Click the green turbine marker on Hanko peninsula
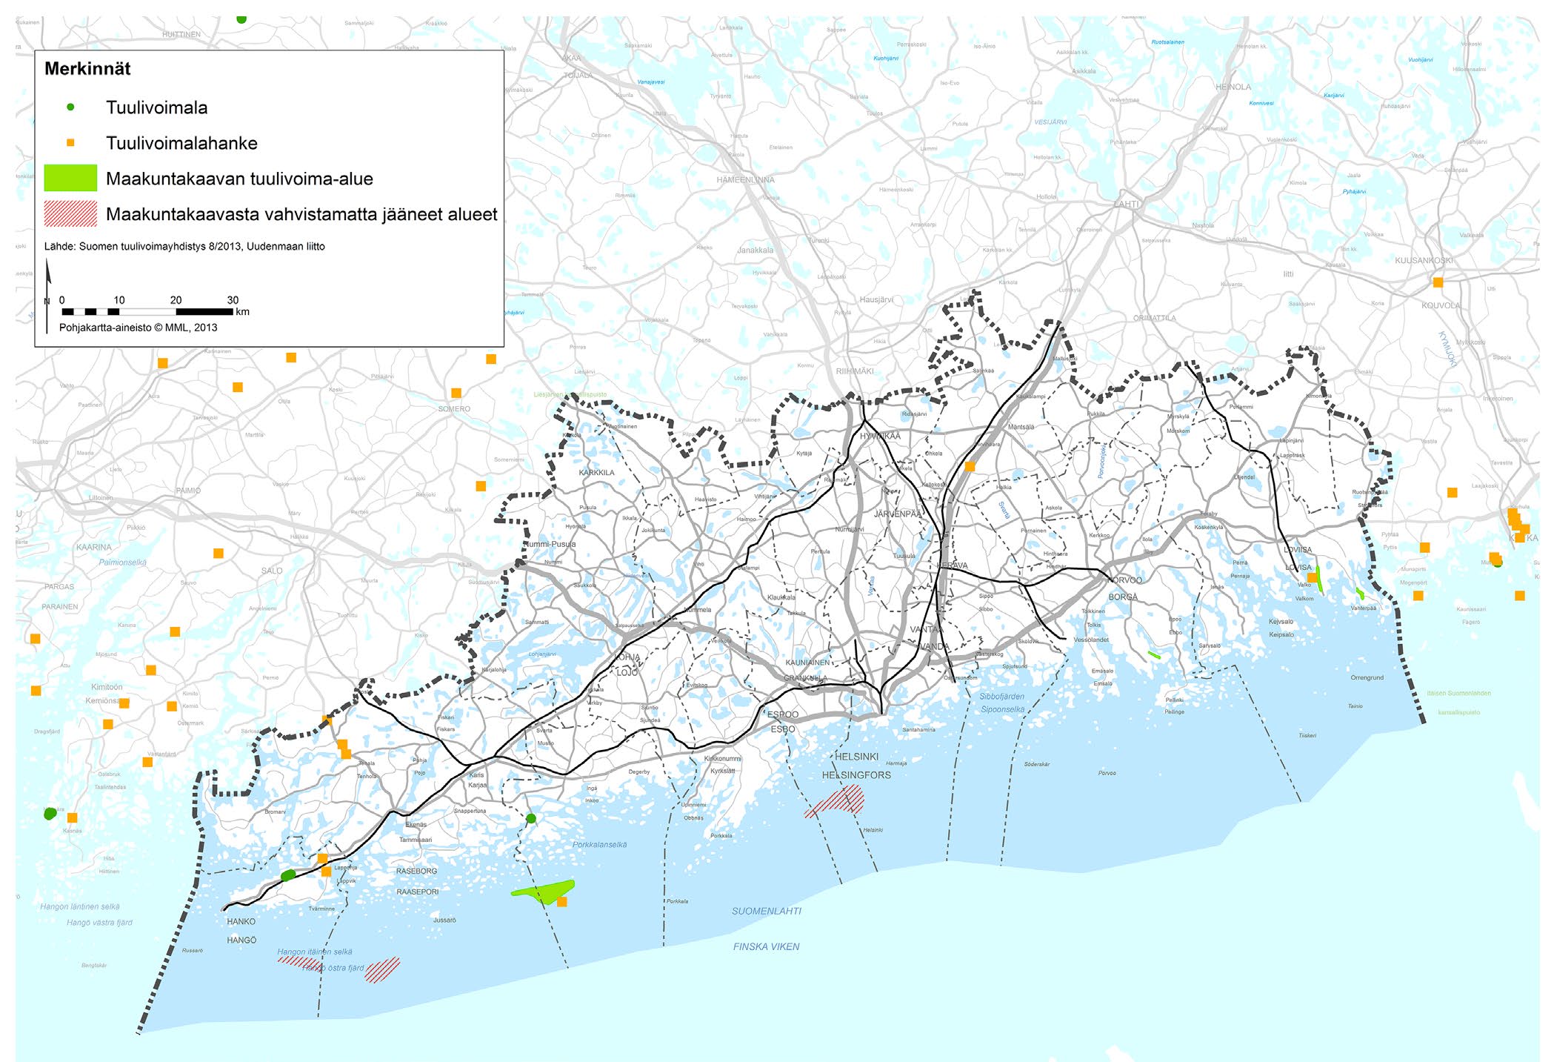1554x1062 pixels. (288, 875)
